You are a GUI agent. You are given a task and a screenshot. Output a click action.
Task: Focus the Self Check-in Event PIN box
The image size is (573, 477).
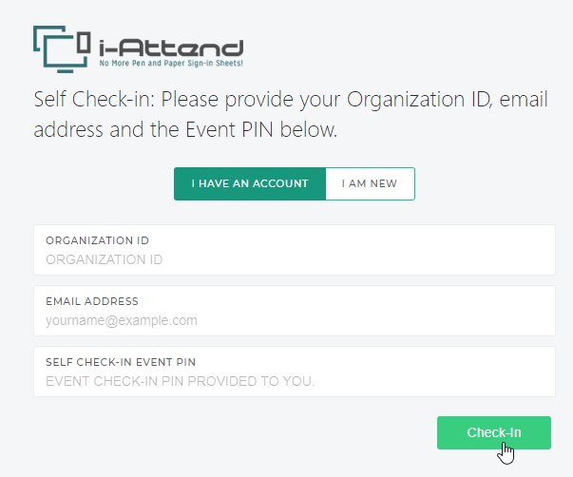click(295, 372)
